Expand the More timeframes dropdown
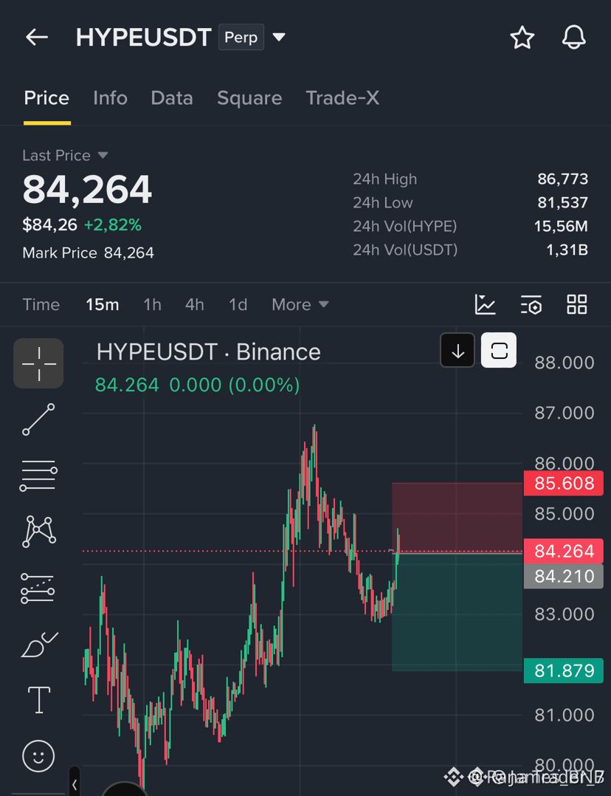 300,304
